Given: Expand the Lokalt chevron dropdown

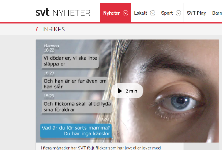Looking at the screenshot, I should [x=153, y=13].
